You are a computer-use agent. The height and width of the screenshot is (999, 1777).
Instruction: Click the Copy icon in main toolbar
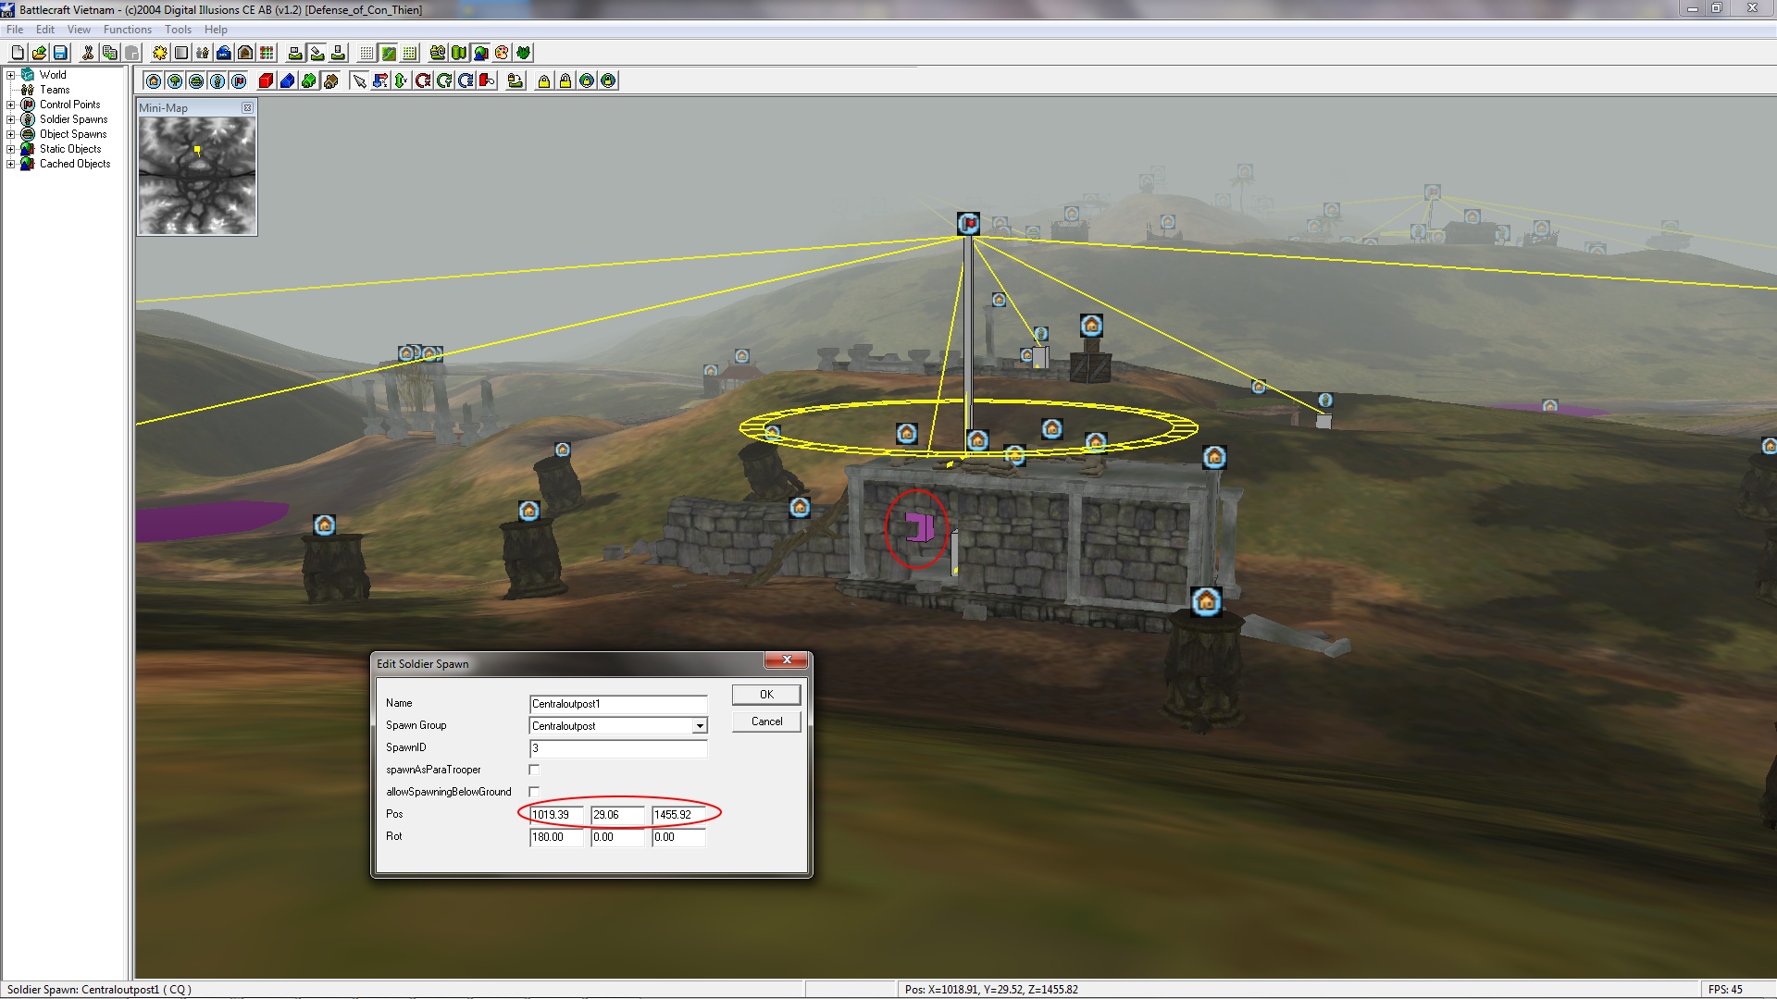click(109, 53)
